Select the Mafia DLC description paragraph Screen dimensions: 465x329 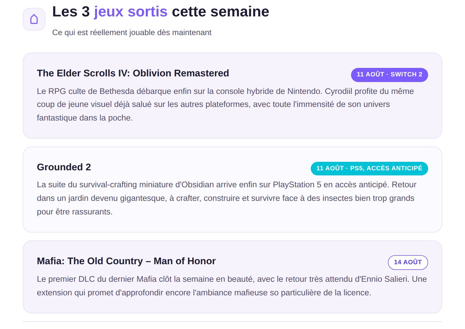pyautogui.click(x=232, y=286)
